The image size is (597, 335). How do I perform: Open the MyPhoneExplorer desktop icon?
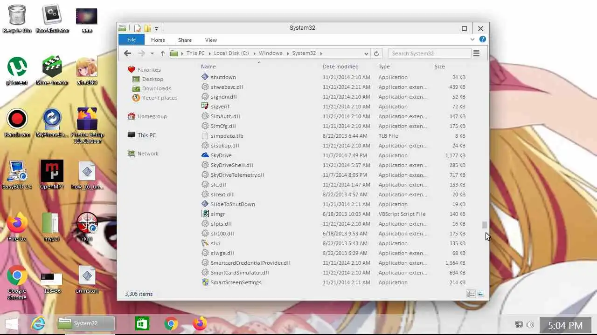52,123
